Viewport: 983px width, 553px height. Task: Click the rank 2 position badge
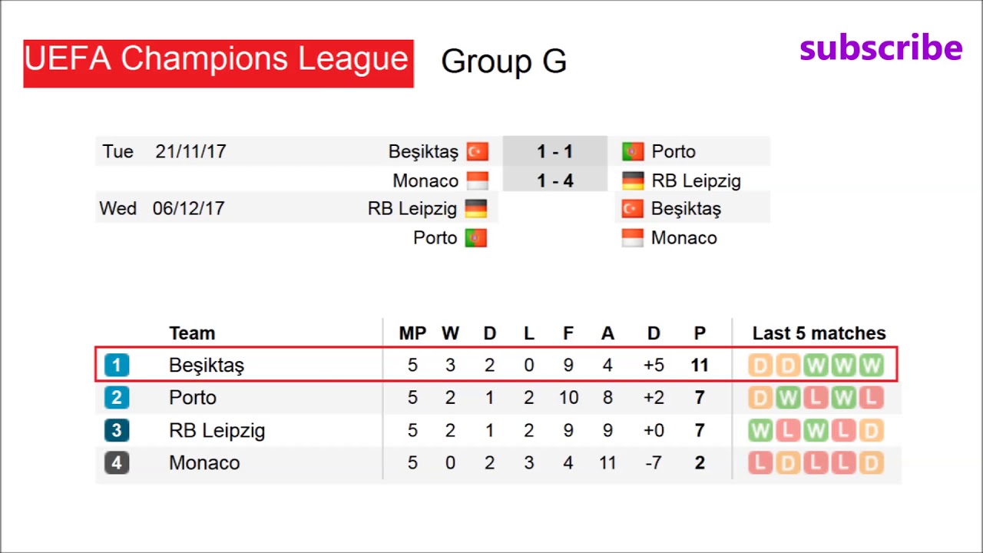tap(117, 398)
